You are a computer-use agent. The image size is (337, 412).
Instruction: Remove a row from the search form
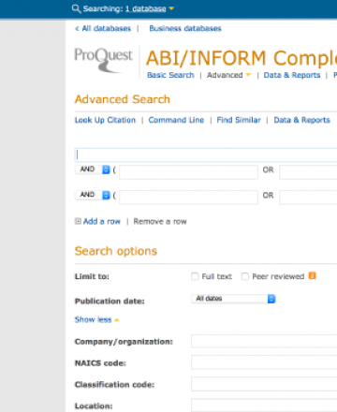[160, 221]
